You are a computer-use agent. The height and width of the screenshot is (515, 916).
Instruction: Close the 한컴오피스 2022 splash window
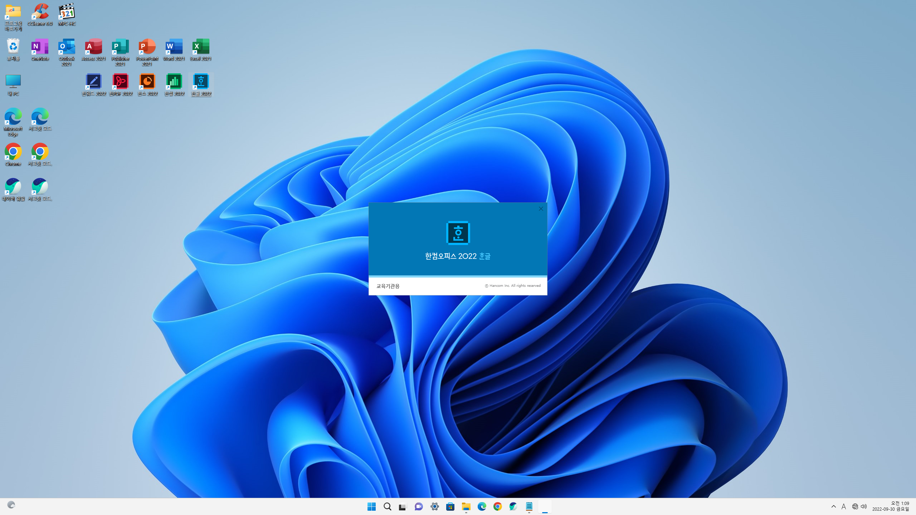coord(541,209)
